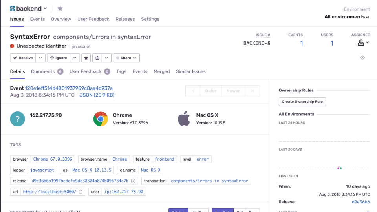Open release d9e36b6 in sidebar
377x212 pixels.
(361, 202)
